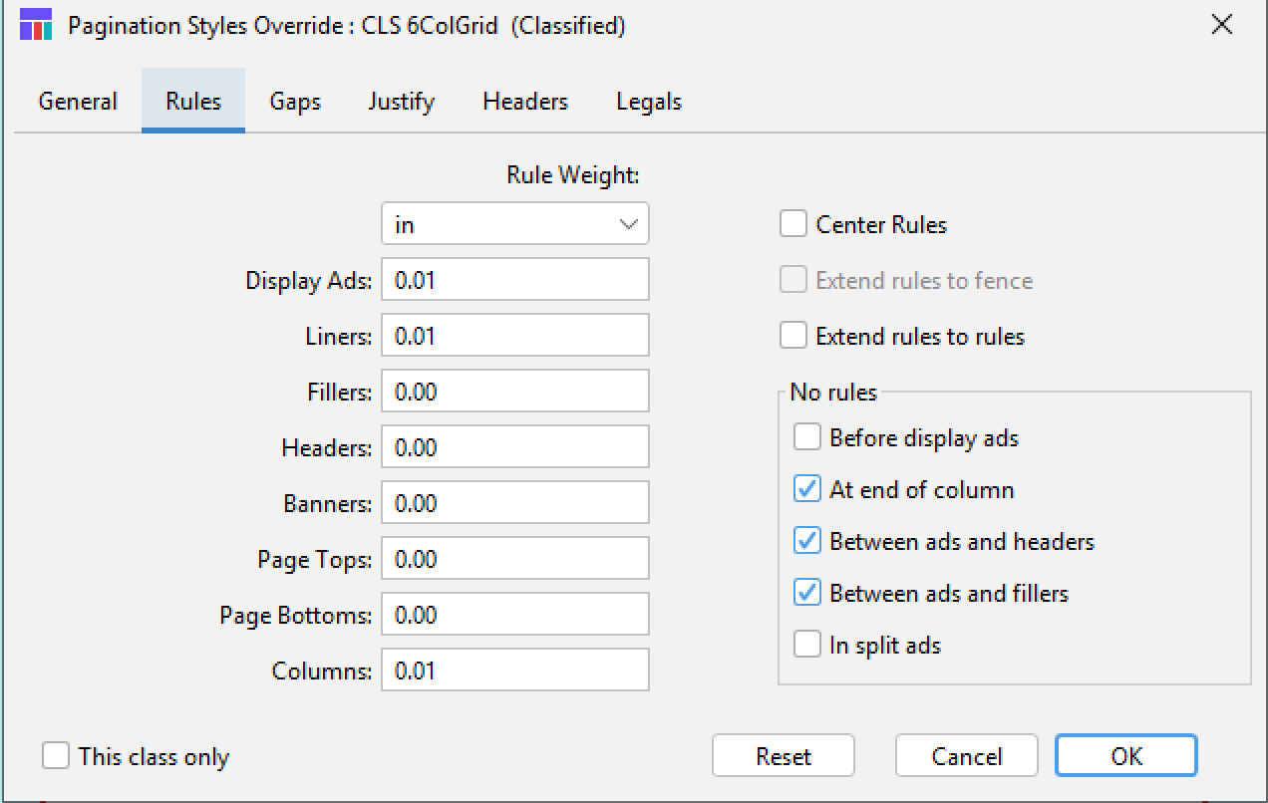Click the app icon in title bar
Image resolution: width=1268 pixels, height=803 pixels.
click(36, 26)
